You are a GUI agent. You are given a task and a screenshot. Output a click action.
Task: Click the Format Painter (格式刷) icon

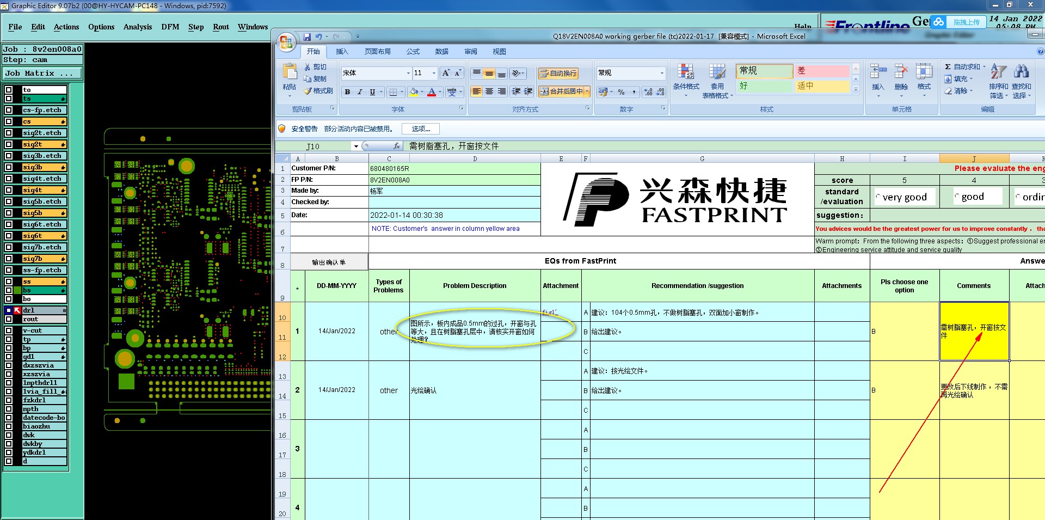pos(308,91)
